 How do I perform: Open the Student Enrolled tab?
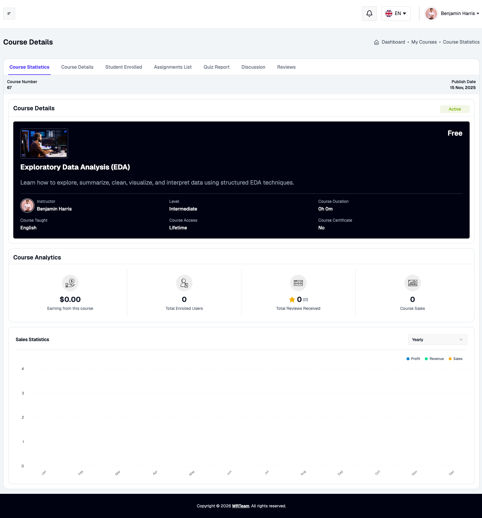click(124, 67)
